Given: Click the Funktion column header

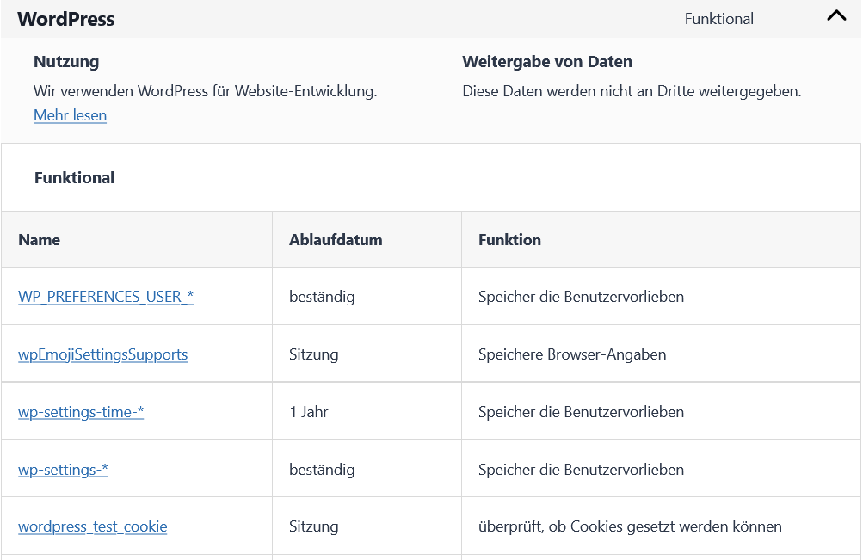Looking at the screenshot, I should (509, 240).
